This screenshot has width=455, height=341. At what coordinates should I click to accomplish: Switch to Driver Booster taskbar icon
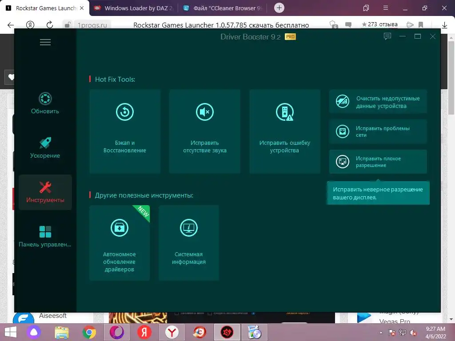(227, 332)
